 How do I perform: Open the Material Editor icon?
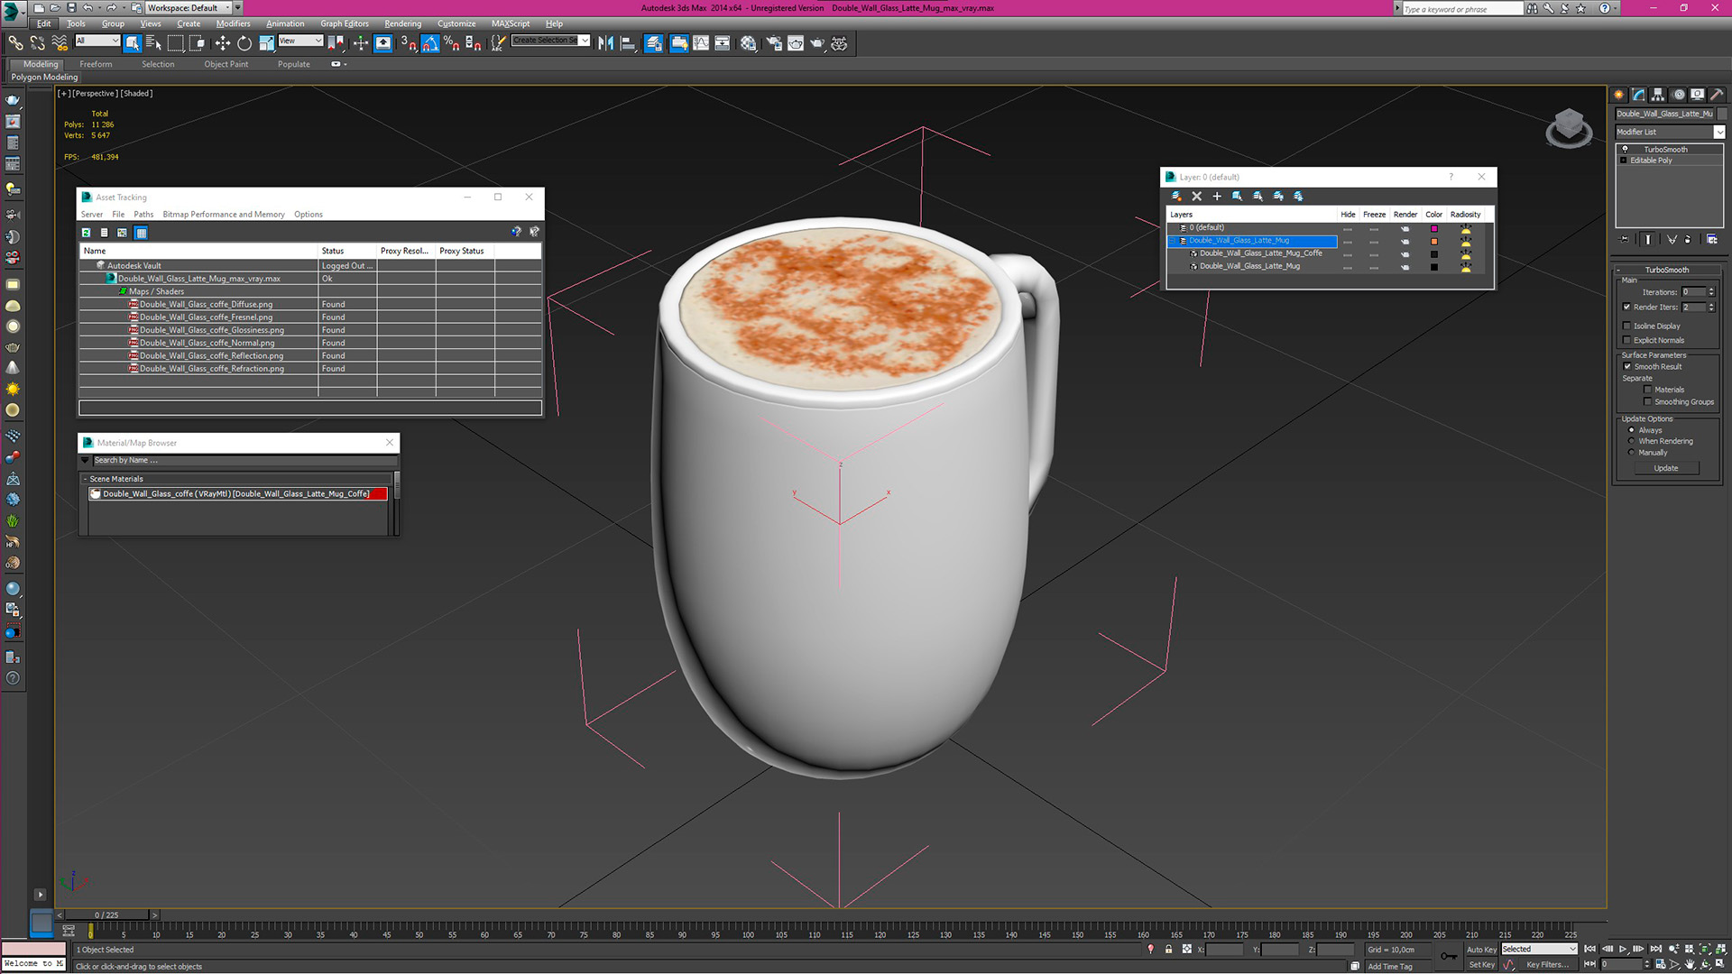tap(749, 43)
